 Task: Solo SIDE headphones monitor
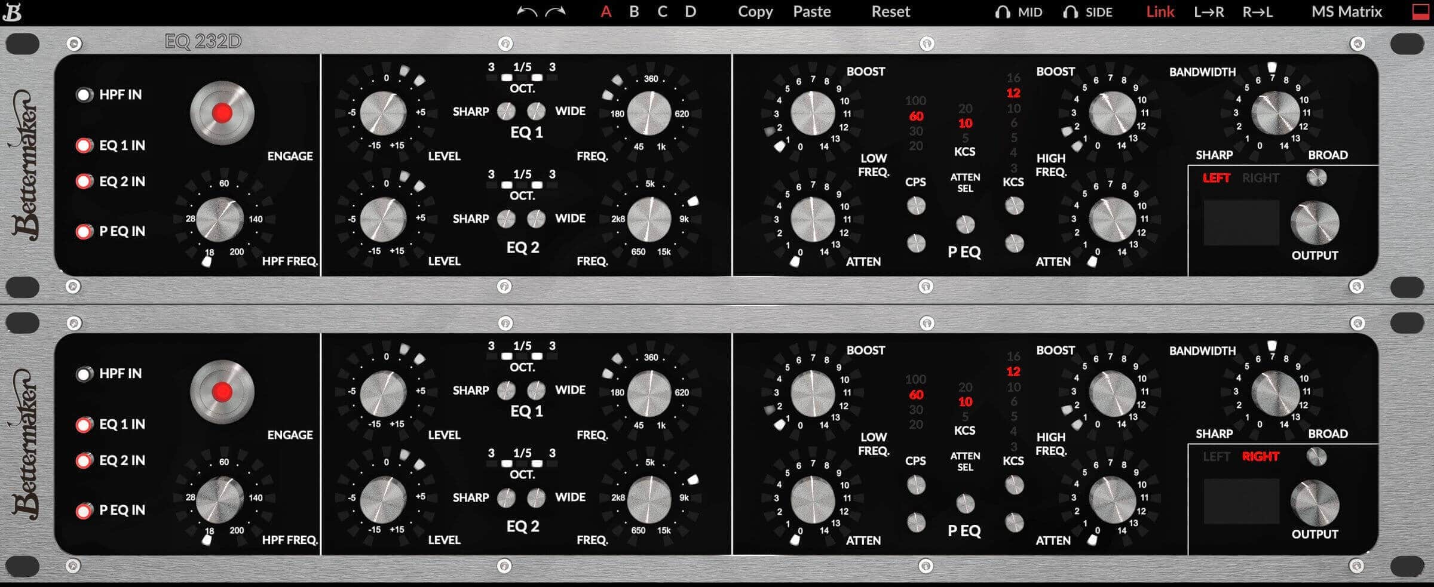click(1087, 12)
